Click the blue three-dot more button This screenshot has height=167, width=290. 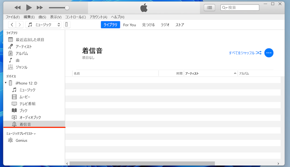[x=269, y=53]
